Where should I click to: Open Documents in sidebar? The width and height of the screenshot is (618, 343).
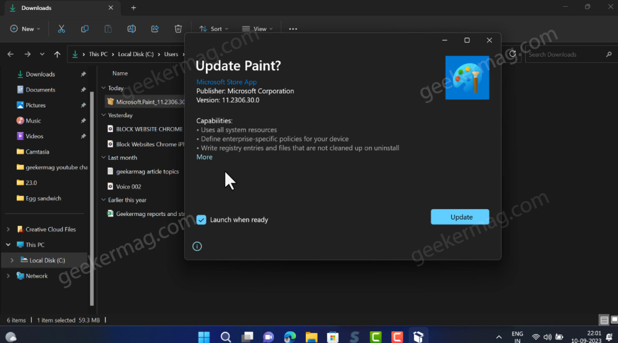tap(40, 89)
